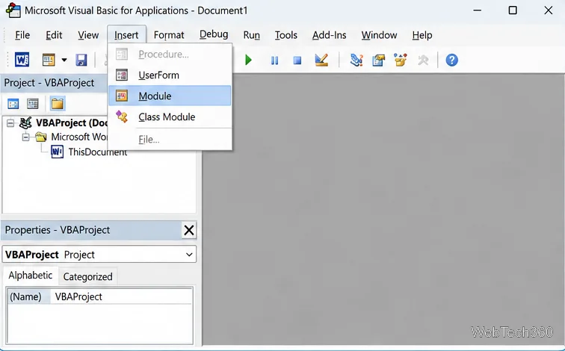
Task: Click the Save floppy disk icon
Action: click(x=81, y=60)
